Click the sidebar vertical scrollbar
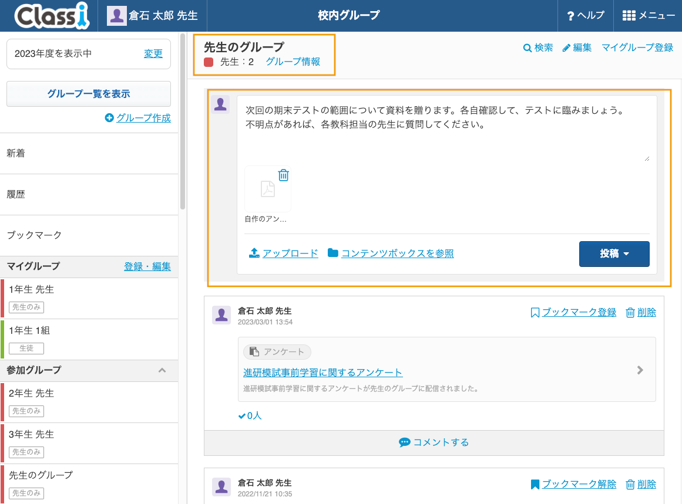The height and width of the screenshot is (504, 682). pyautogui.click(x=183, y=121)
